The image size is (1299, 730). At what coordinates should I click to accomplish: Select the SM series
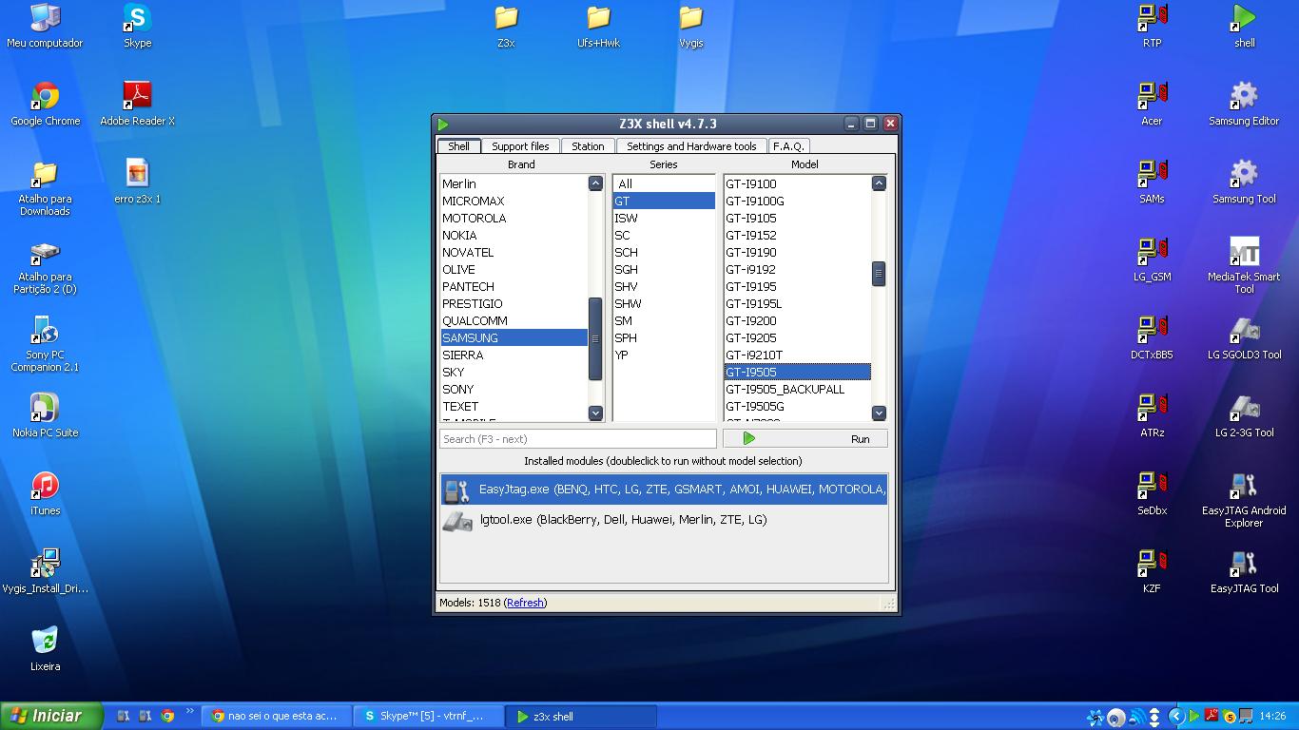coord(664,321)
